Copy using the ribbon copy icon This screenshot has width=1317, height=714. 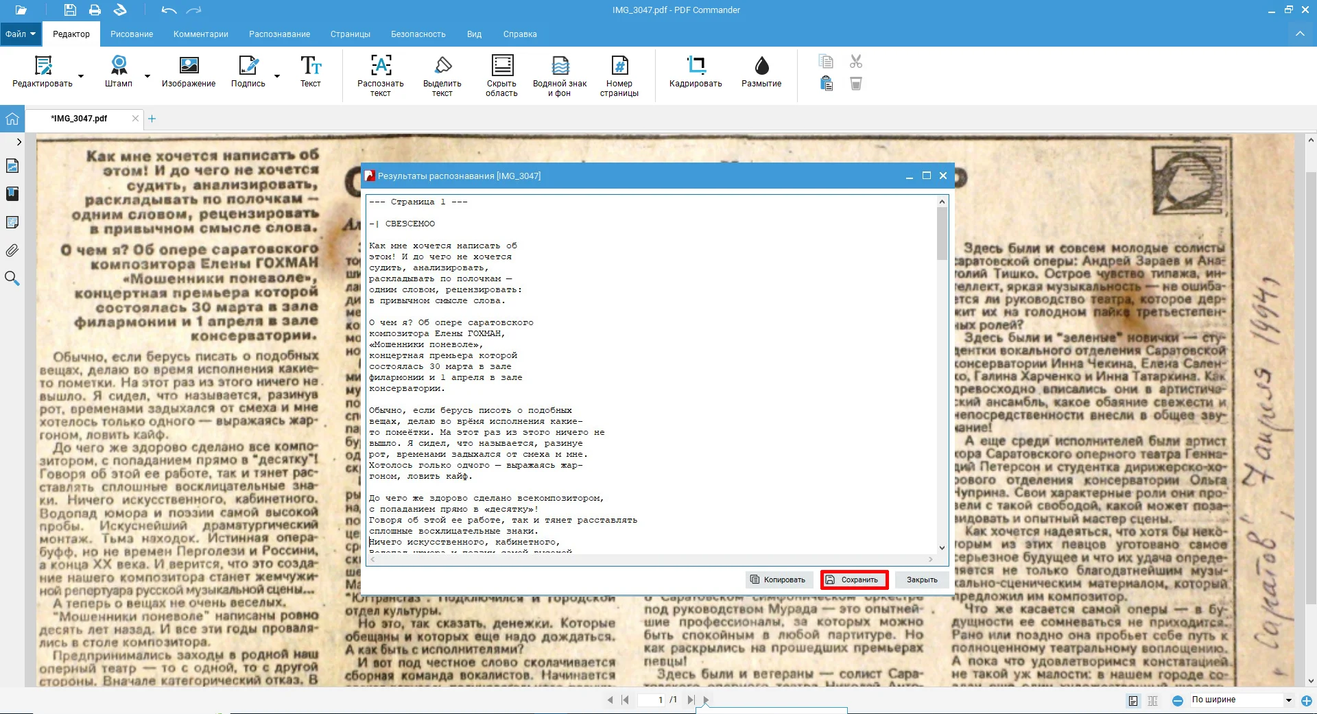pyautogui.click(x=826, y=62)
